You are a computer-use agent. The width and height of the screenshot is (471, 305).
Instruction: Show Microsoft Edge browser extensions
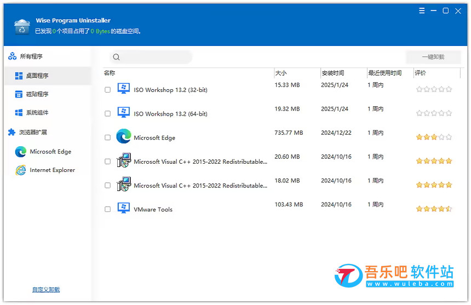48,152
